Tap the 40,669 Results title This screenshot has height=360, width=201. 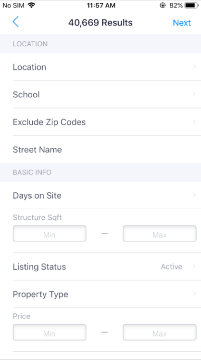[x=100, y=23]
